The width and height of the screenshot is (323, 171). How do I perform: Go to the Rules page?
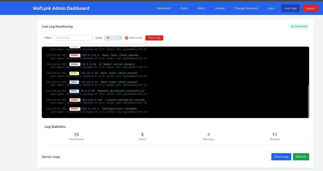click(184, 8)
